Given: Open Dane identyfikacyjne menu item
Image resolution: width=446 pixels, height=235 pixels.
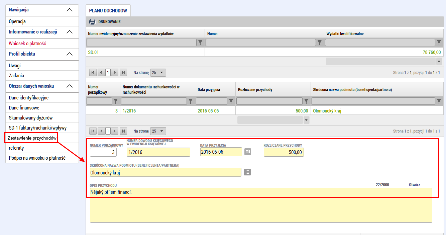Looking at the screenshot, I should point(42,98).
